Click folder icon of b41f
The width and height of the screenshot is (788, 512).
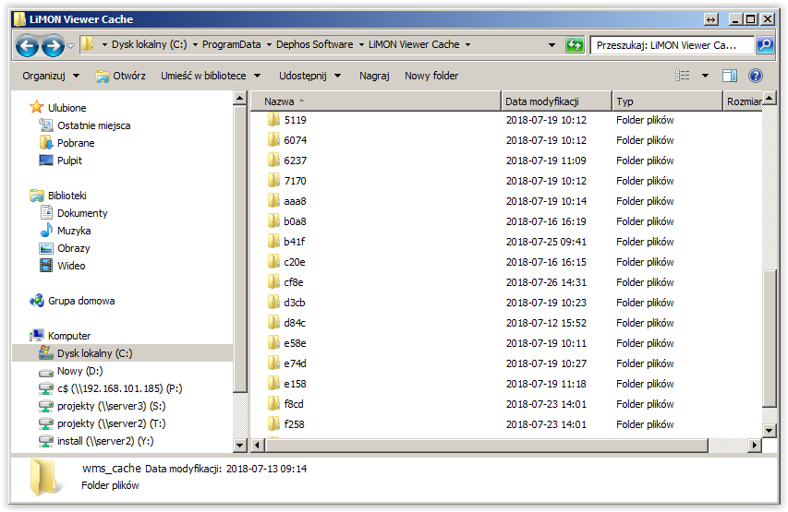pyautogui.click(x=273, y=242)
